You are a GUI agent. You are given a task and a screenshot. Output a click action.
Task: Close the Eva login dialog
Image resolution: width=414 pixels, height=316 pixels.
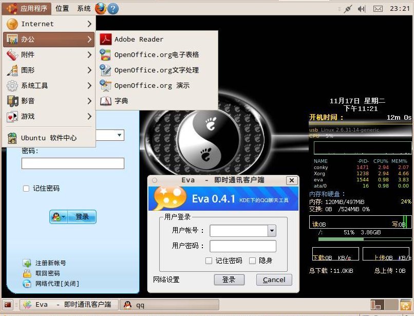point(292,180)
